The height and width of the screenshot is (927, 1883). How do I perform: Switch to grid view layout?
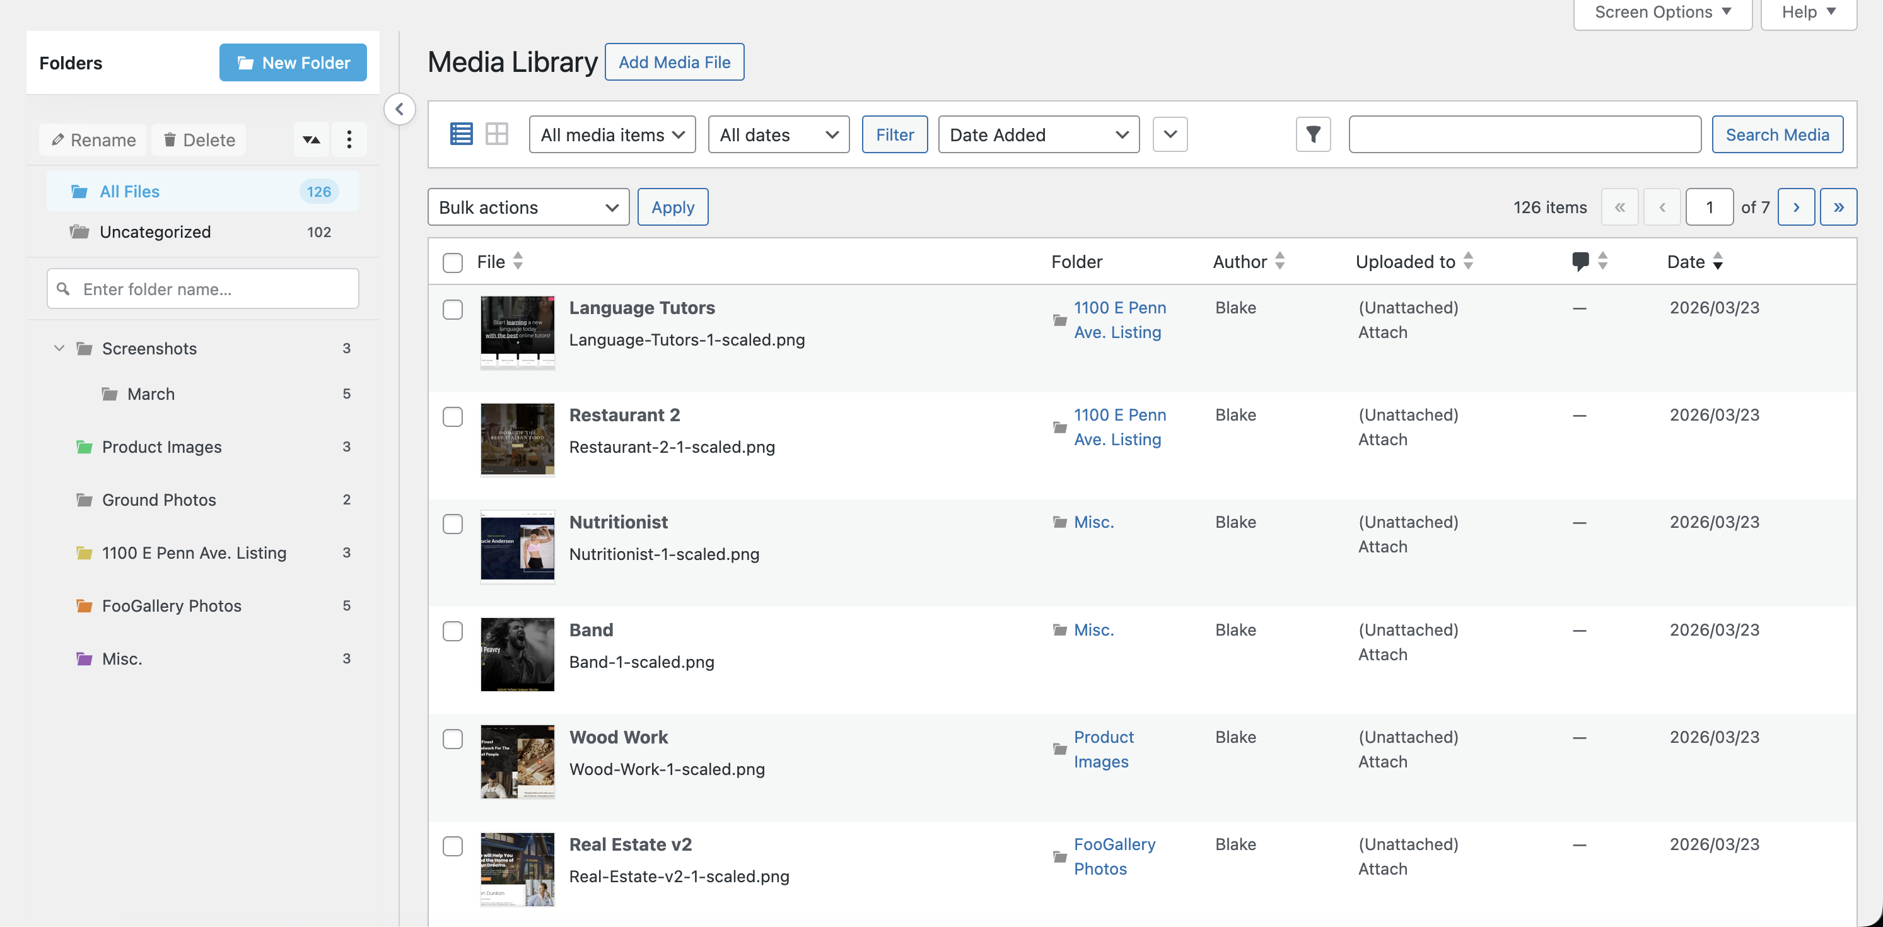497,134
